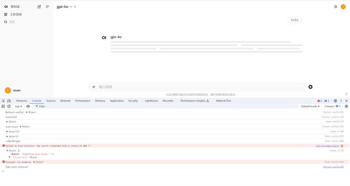Click the AI assist icon beside chats/new link
This screenshot has width=350, height=186.
pyautogui.click(x=342, y=146)
